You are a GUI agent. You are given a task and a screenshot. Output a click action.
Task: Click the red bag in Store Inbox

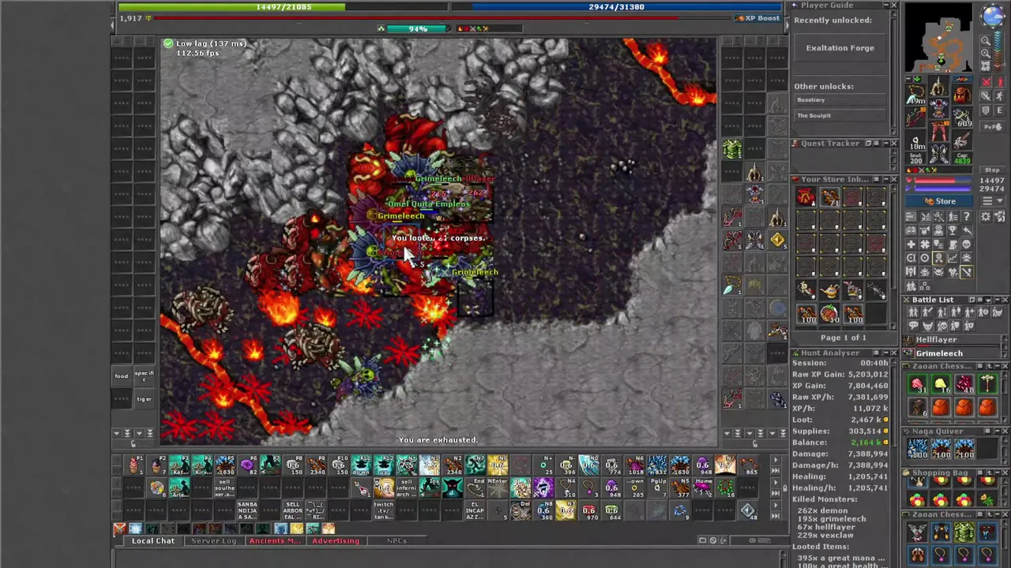tap(805, 197)
